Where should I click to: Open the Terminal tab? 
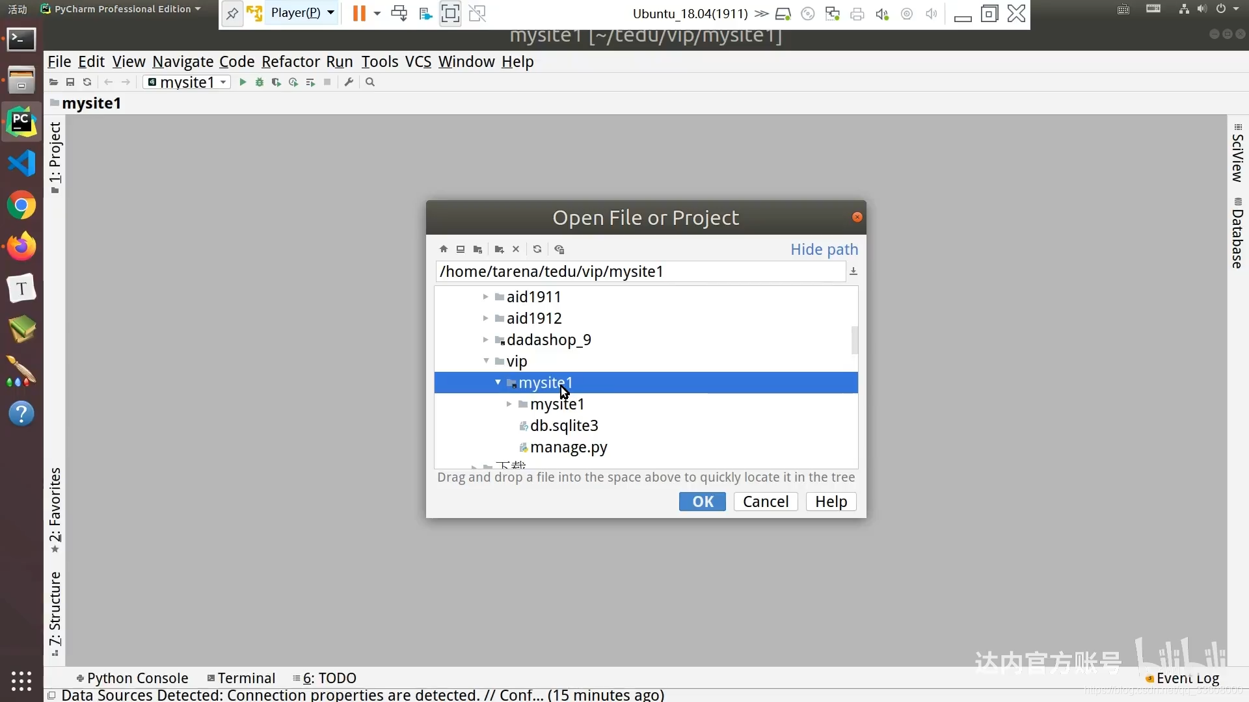[241, 678]
